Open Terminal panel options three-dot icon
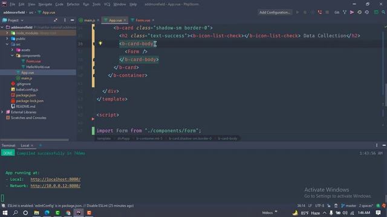The height and width of the screenshot is (217, 387). coord(377,145)
